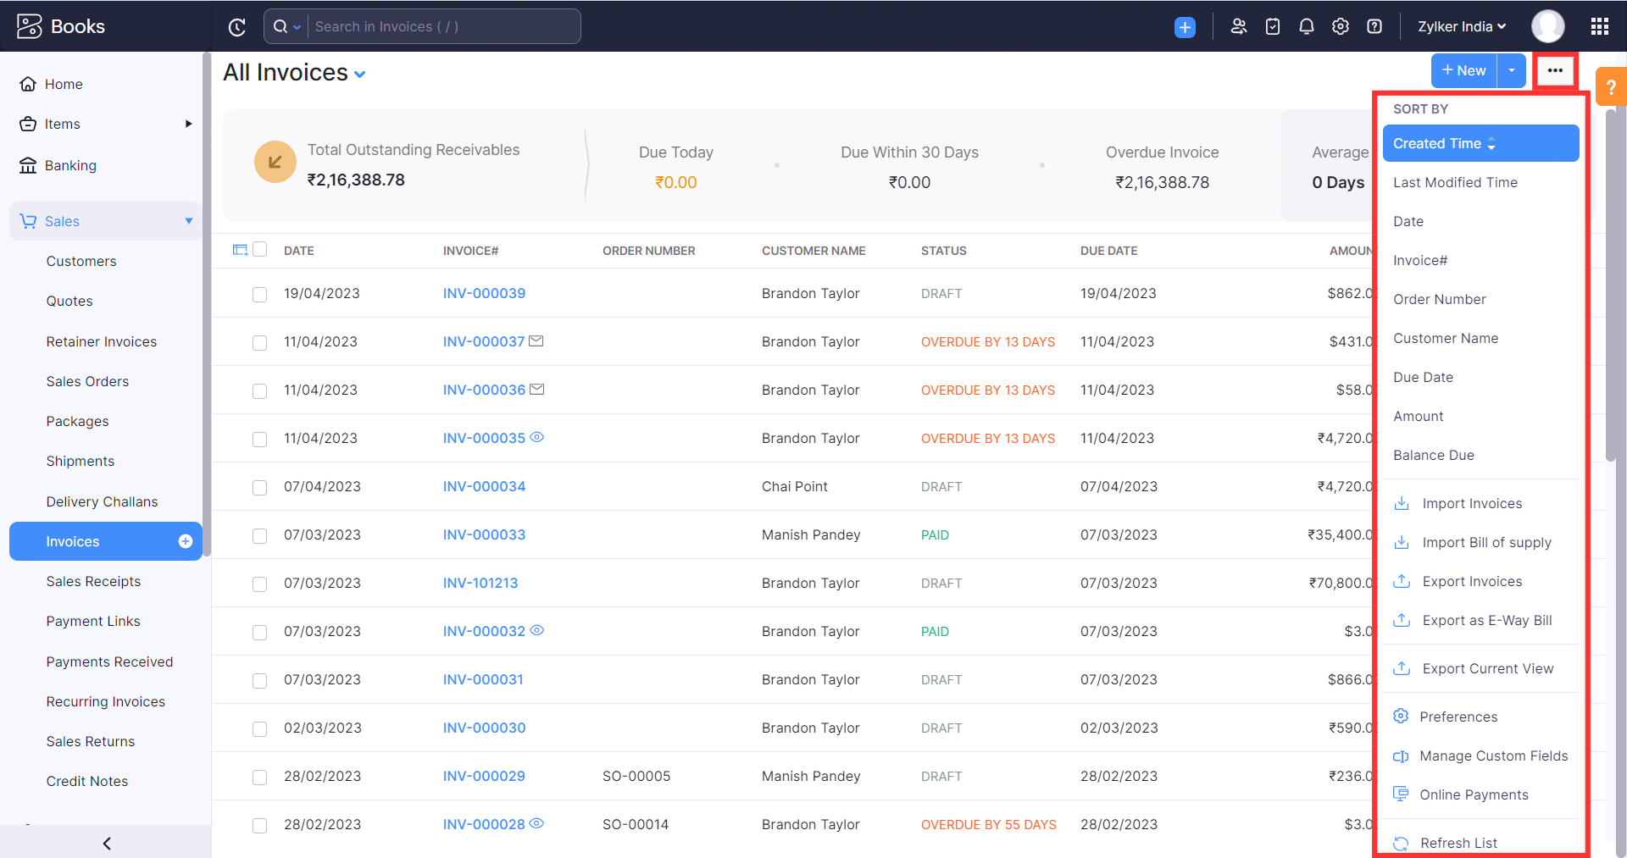
Task: Select the checkbox on the INV-000034 row
Action: [260, 488]
